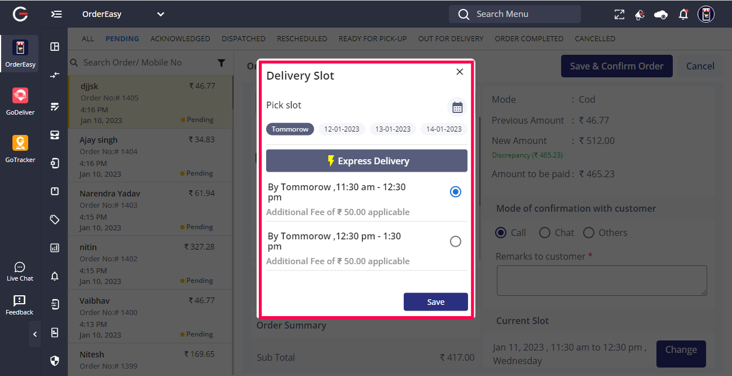Click the order filter funnel icon
732x376 pixels.
(x=222, y=63)
